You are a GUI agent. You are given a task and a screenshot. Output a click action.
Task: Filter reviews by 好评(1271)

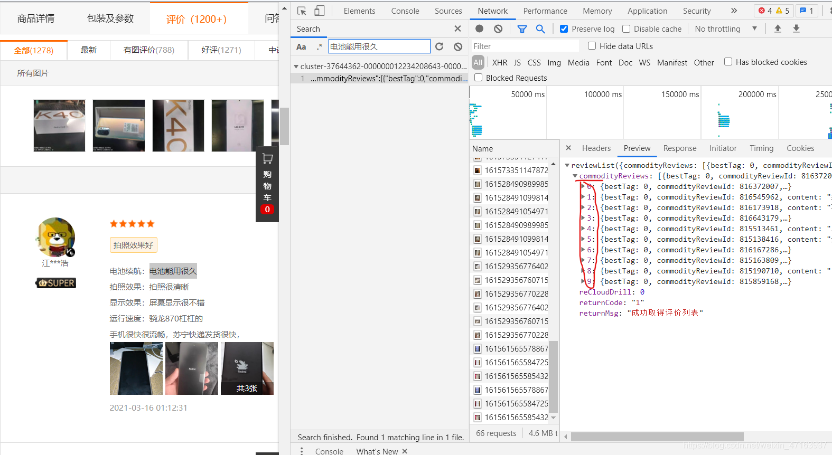221,50
